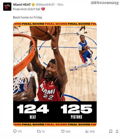Bookmark this Miami HEAT tweet
Screen dimensions: 121x137
click(111, 131)
